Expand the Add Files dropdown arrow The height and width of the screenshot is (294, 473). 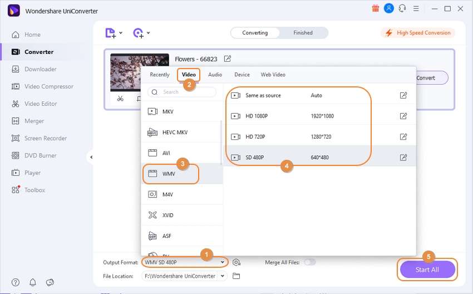[x=121, y=33]
